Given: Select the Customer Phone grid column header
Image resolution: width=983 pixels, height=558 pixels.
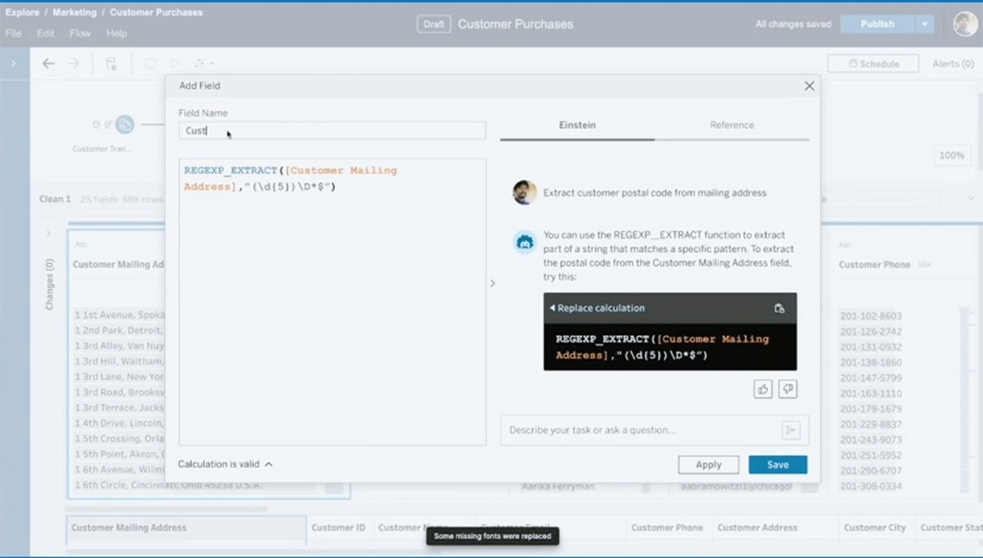Looking at the screenshot, I should [667, 528].
